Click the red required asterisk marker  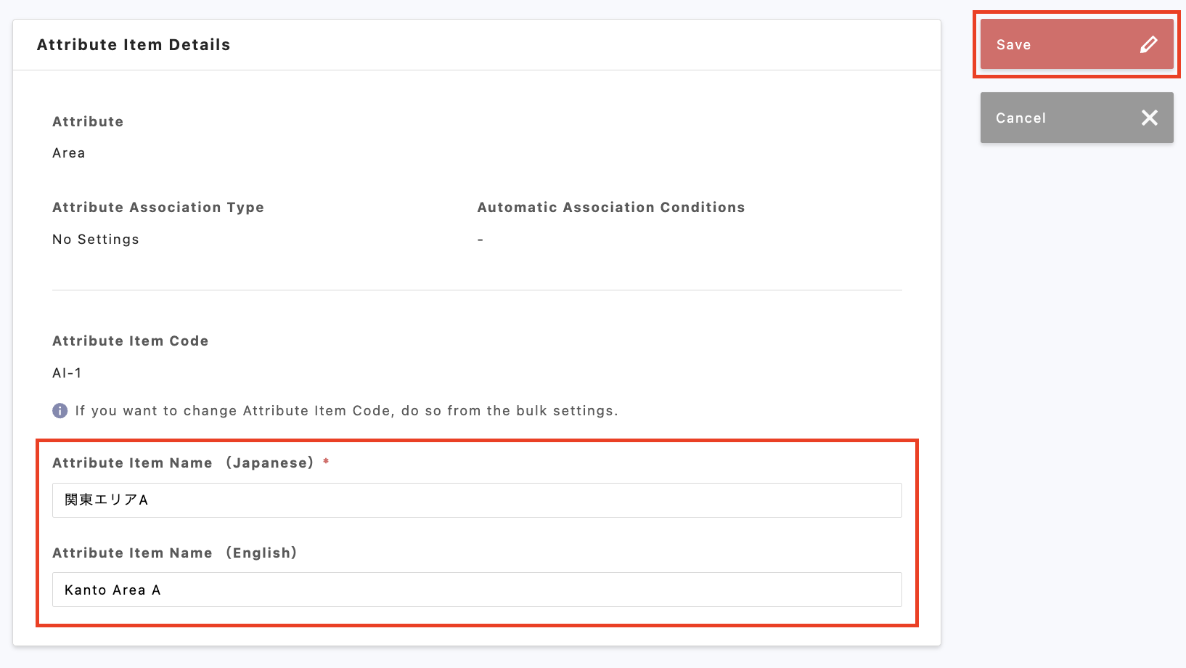[326, 463]
